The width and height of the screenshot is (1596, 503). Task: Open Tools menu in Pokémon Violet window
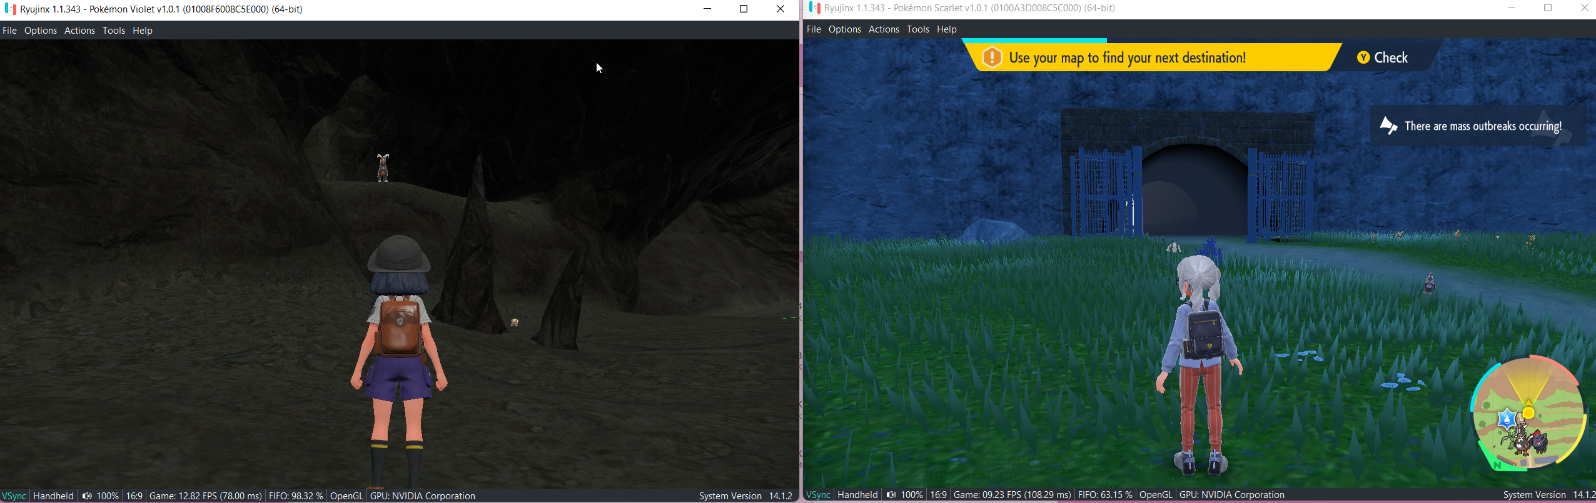point(114,31)
